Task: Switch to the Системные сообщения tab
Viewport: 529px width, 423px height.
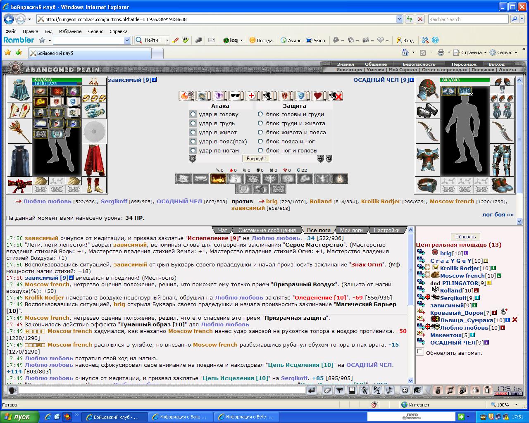Action: pyautogui.click(x=267, y=230)
